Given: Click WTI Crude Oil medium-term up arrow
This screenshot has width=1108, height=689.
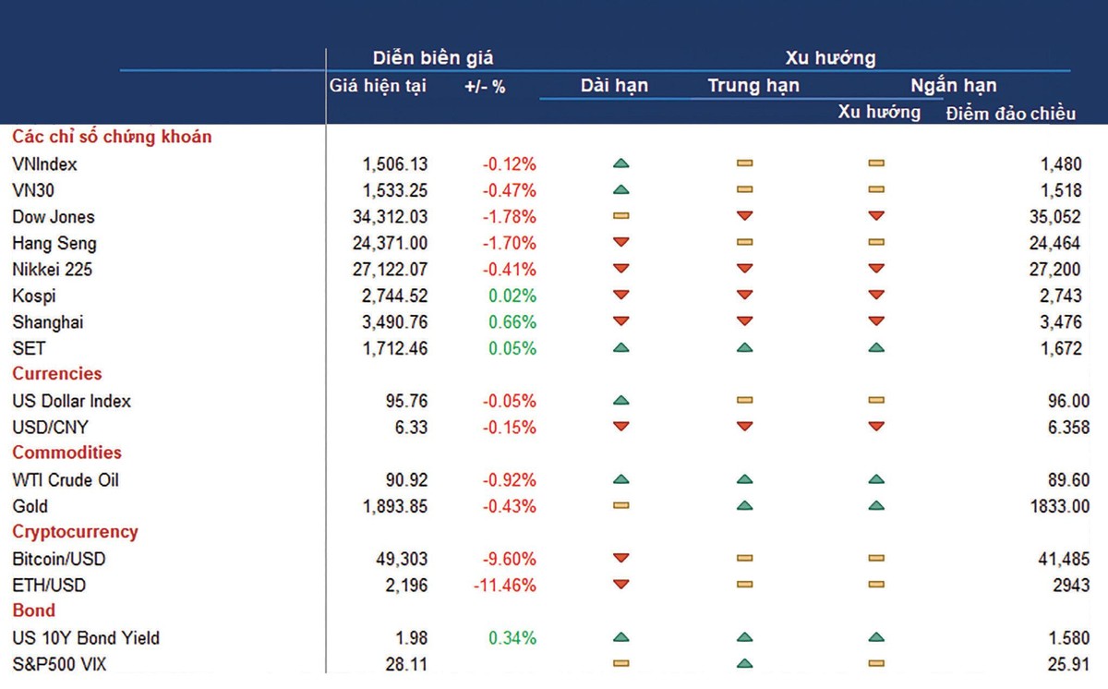Looking at the screenshot, I should click(744, 480).
